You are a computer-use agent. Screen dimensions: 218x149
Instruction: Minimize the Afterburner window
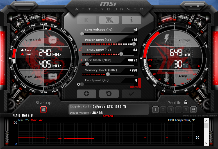(191, 6)
